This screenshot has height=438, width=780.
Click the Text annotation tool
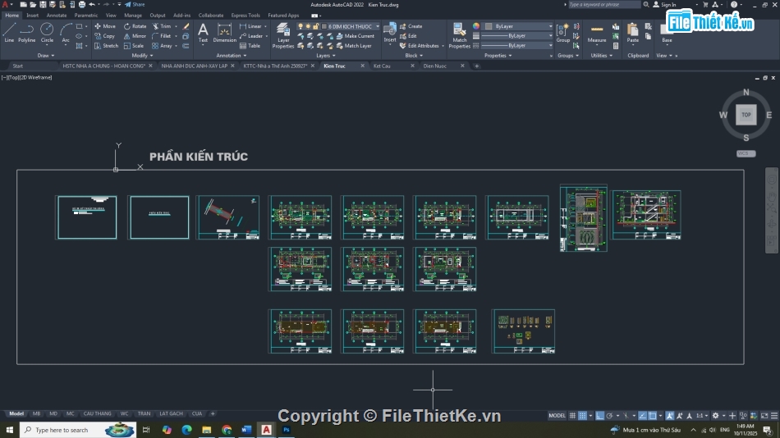pos(203,31)
